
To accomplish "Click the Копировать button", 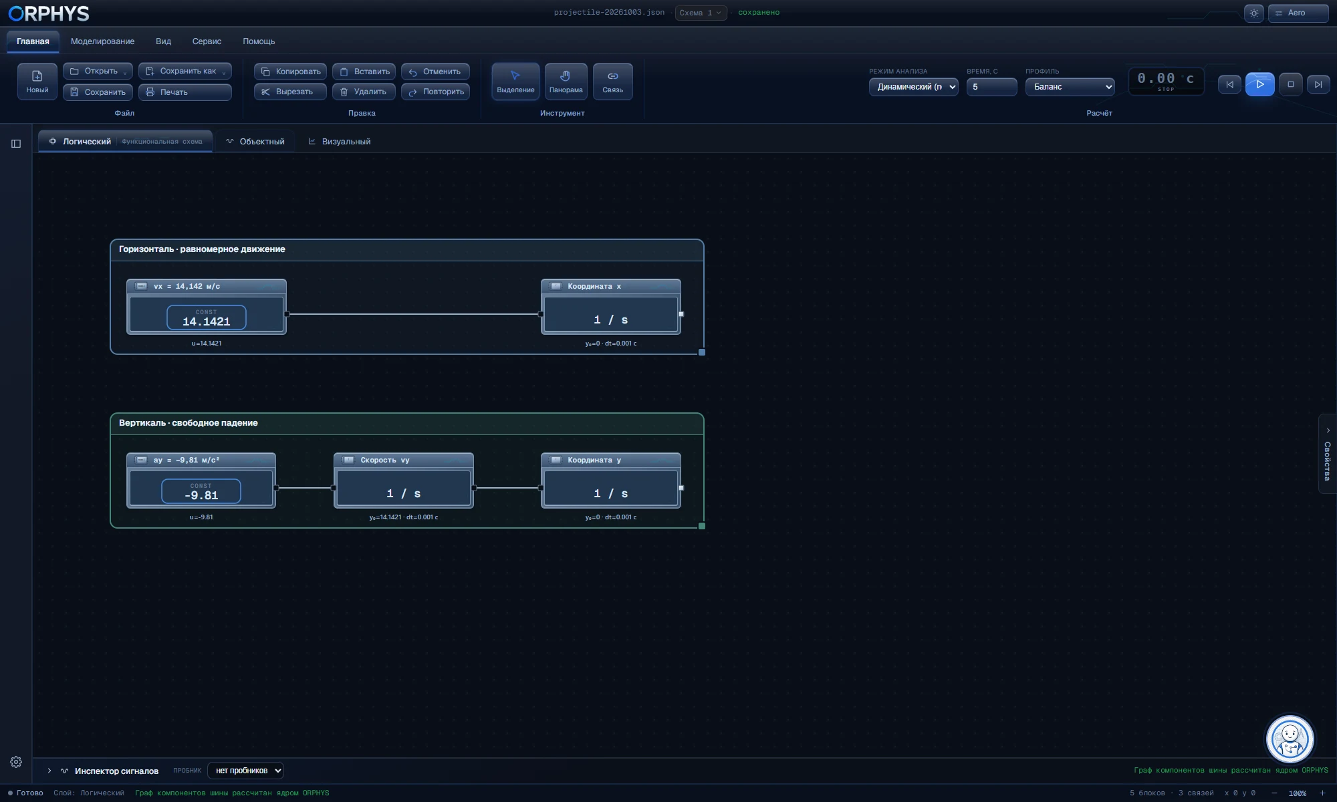I will coord(290,72).
